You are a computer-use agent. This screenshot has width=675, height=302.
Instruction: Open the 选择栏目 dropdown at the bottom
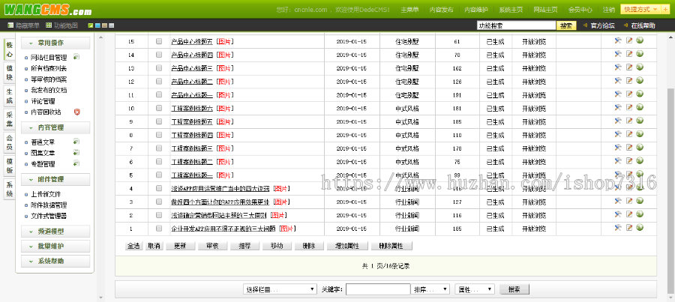[x=280, y=289]
